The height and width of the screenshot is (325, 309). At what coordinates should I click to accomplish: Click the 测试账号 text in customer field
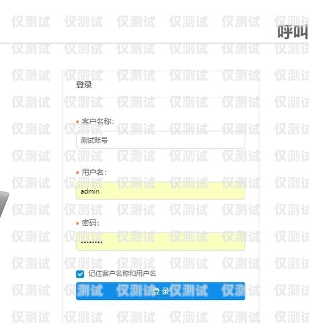[94, 140]
